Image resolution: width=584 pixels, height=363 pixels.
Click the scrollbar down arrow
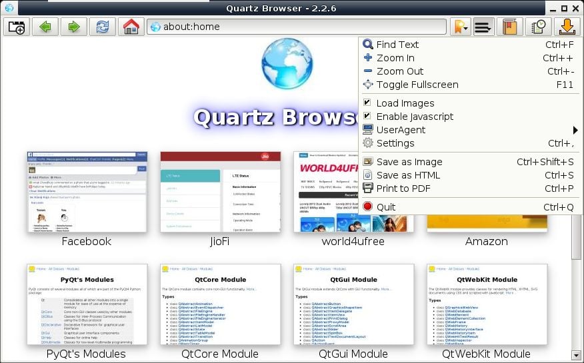coord(576,355)
